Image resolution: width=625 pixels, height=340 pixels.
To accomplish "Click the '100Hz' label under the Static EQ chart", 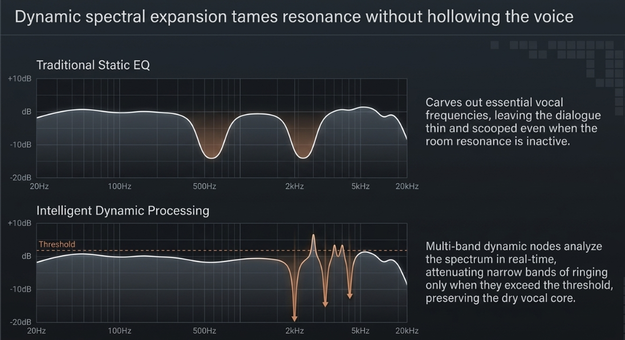I will click(120, 186).
